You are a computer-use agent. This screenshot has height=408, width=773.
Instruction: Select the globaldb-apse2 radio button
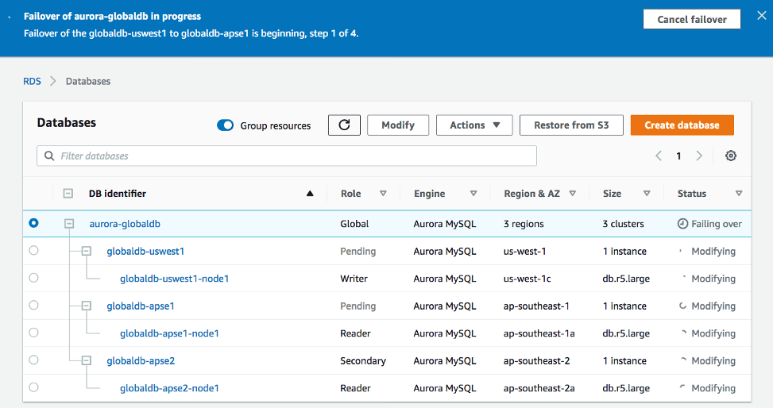click(x=33, y=360)
